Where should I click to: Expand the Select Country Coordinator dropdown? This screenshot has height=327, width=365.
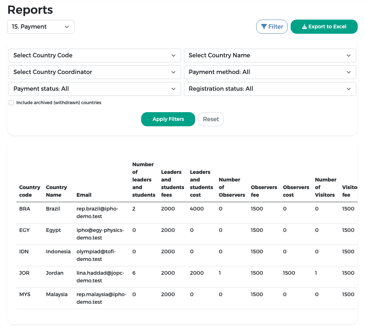95,72
